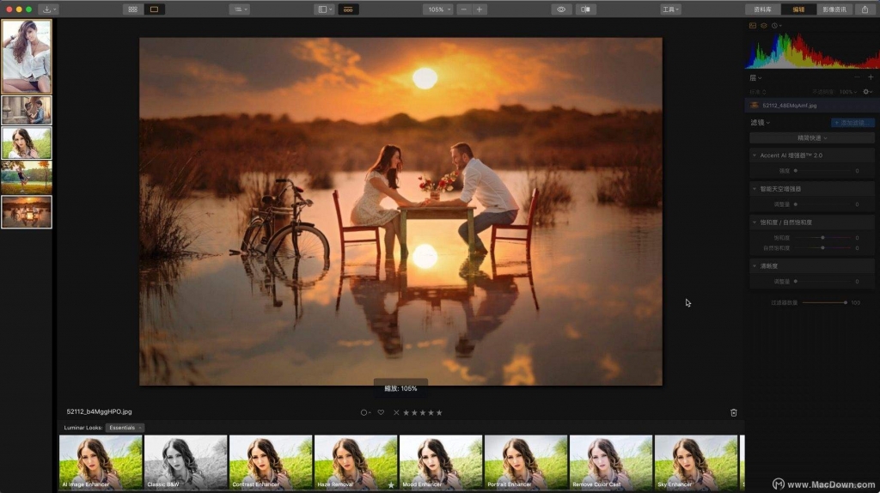Switch to single image view
This screenshot has width=880, height=493.
(155, 9)
